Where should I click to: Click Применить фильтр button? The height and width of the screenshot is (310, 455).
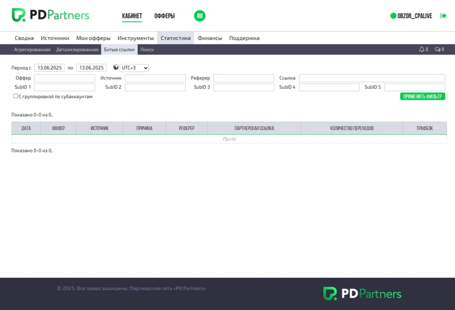pos(423,96)
